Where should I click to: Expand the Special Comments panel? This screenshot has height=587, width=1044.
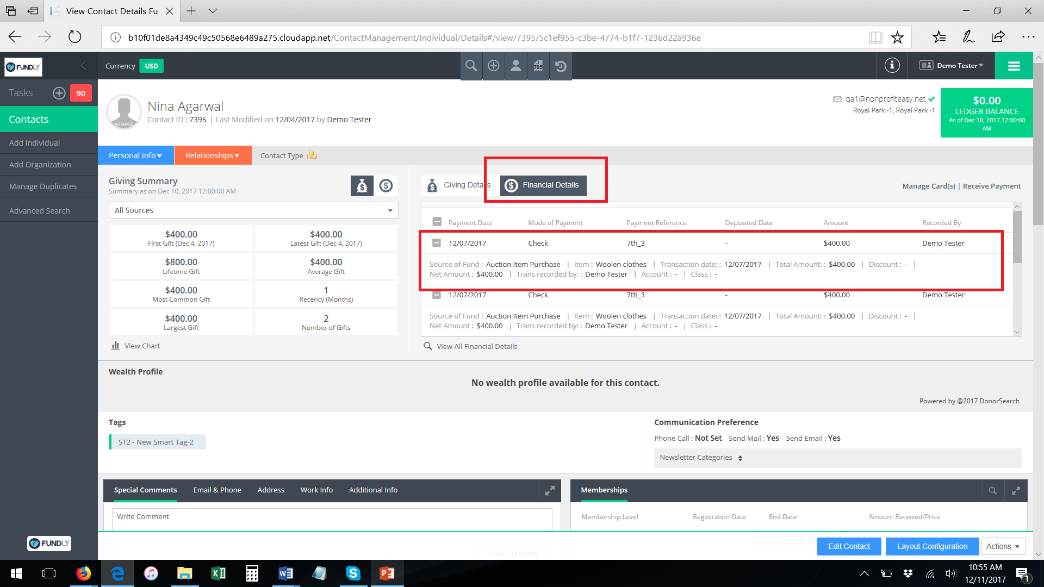click(x=550, y=490)
